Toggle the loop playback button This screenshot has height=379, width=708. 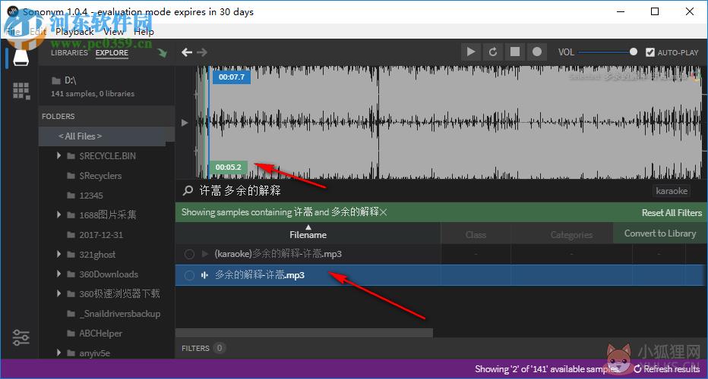tap(492, 52)
